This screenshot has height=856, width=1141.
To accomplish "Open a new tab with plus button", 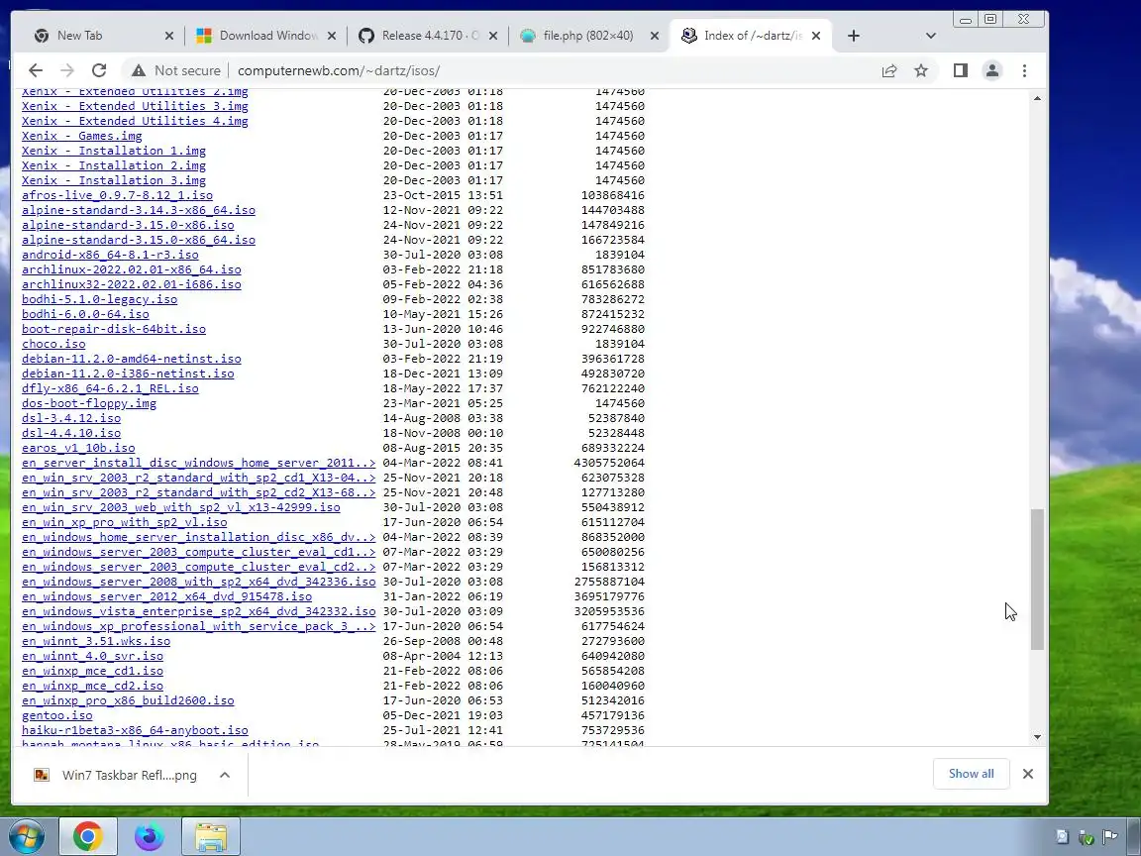I will (x=854, y=36).
